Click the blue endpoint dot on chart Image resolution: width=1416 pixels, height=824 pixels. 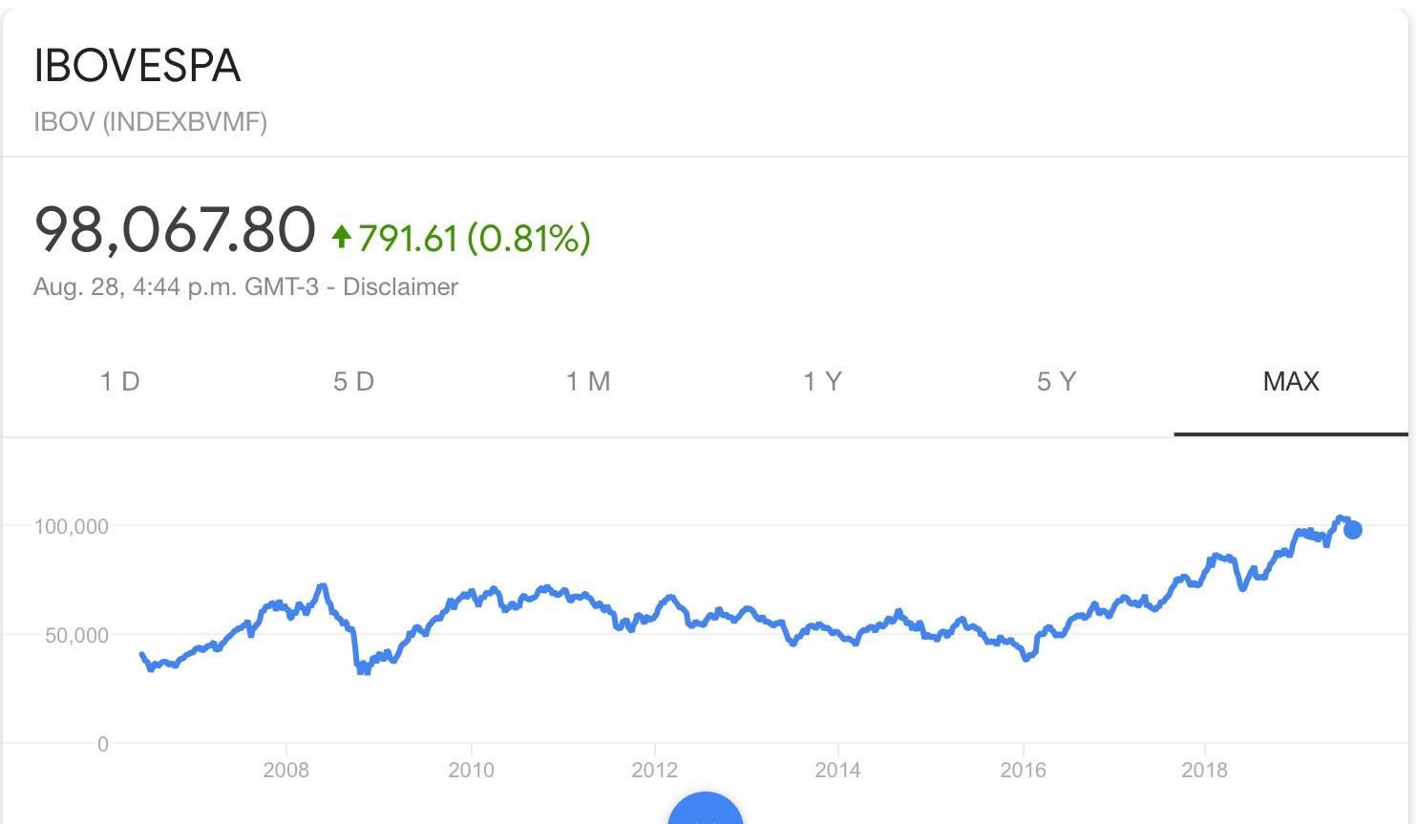click(x=1352, y=530)
